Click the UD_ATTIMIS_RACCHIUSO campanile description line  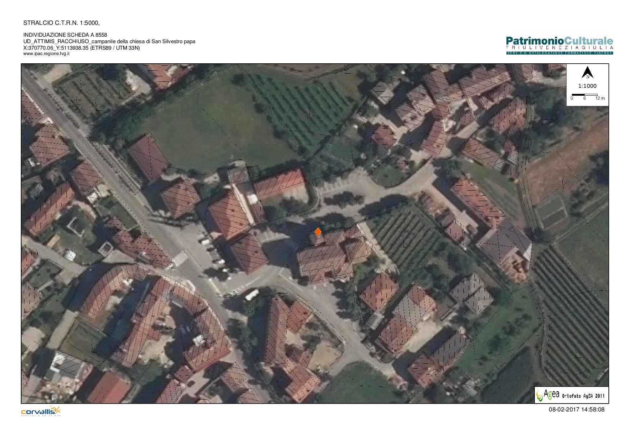(109, 41)
